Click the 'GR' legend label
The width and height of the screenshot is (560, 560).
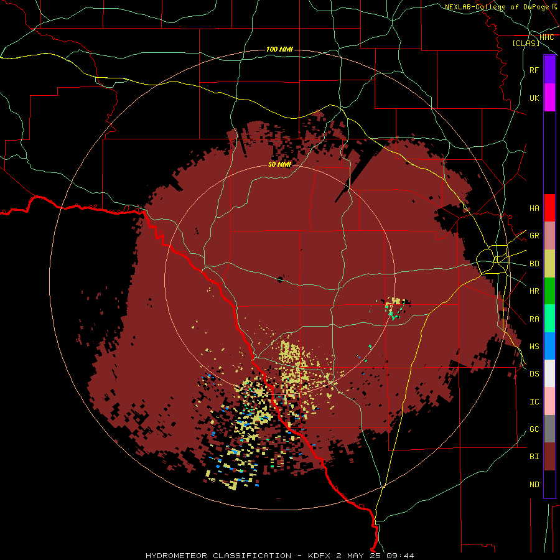click(534, 236)
